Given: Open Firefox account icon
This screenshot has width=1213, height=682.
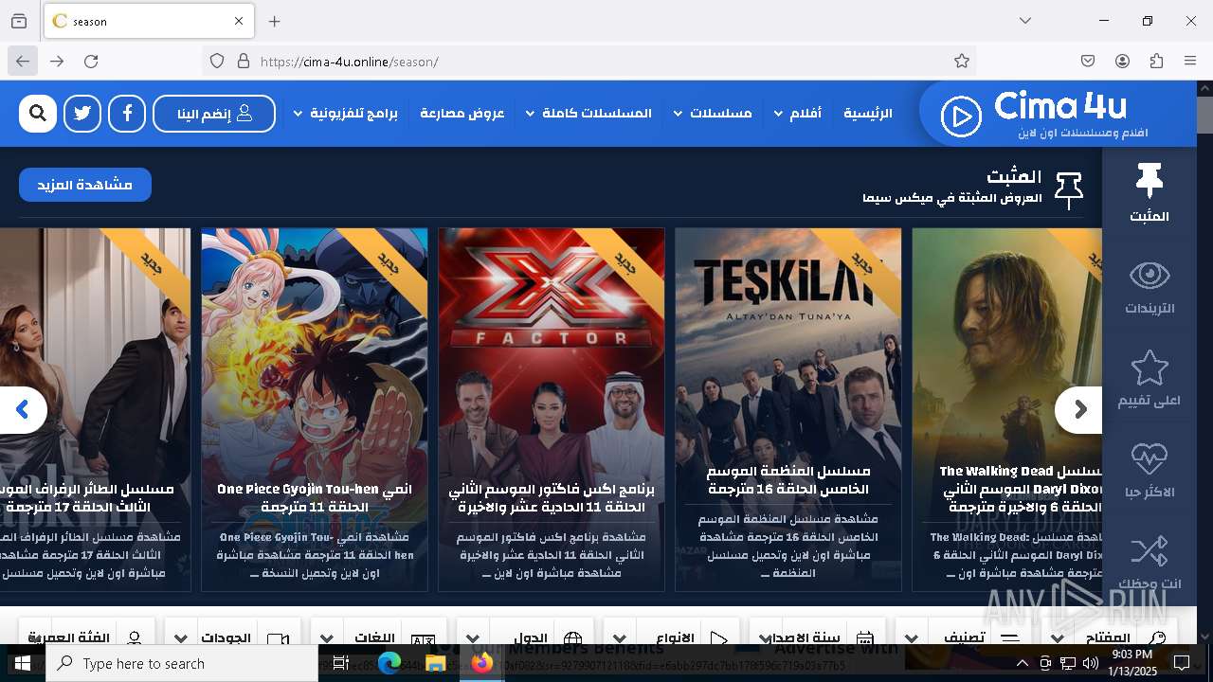Looking at the screenshot, I should click(1122, 61).
